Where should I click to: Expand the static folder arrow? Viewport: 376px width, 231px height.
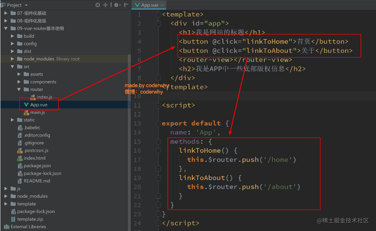13,120
